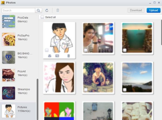Click the toolbar trash delete icon
This screenshot has height=120, width=162.
[58, 10]
